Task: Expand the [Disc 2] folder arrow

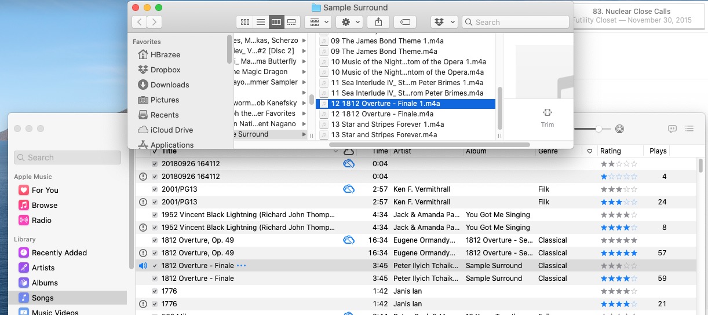Action: [305, 51]
